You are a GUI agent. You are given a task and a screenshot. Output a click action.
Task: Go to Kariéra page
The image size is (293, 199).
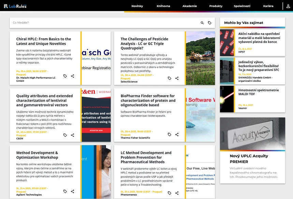(x=268, y=6)
